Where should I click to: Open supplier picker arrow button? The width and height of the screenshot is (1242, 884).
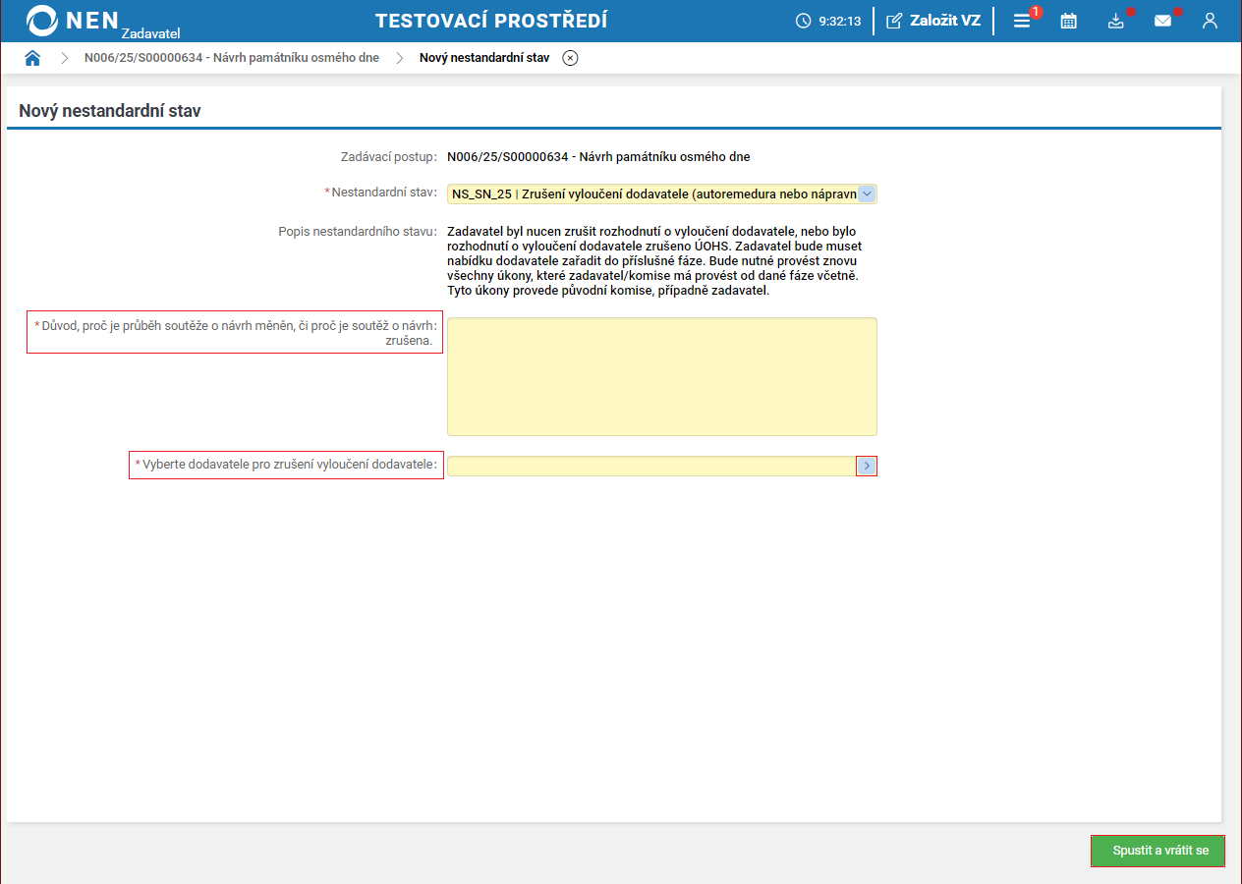tap(867, 466)
